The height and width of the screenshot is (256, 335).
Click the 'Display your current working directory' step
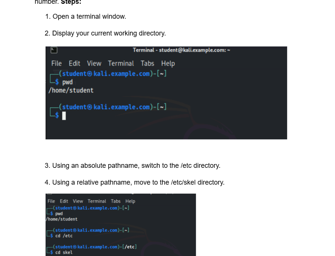tap(109, 33)
